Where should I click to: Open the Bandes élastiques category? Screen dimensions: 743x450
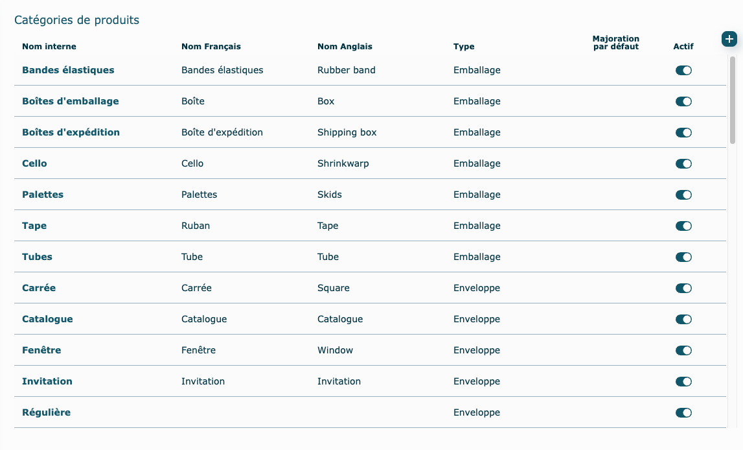click(x=68, y=70)
